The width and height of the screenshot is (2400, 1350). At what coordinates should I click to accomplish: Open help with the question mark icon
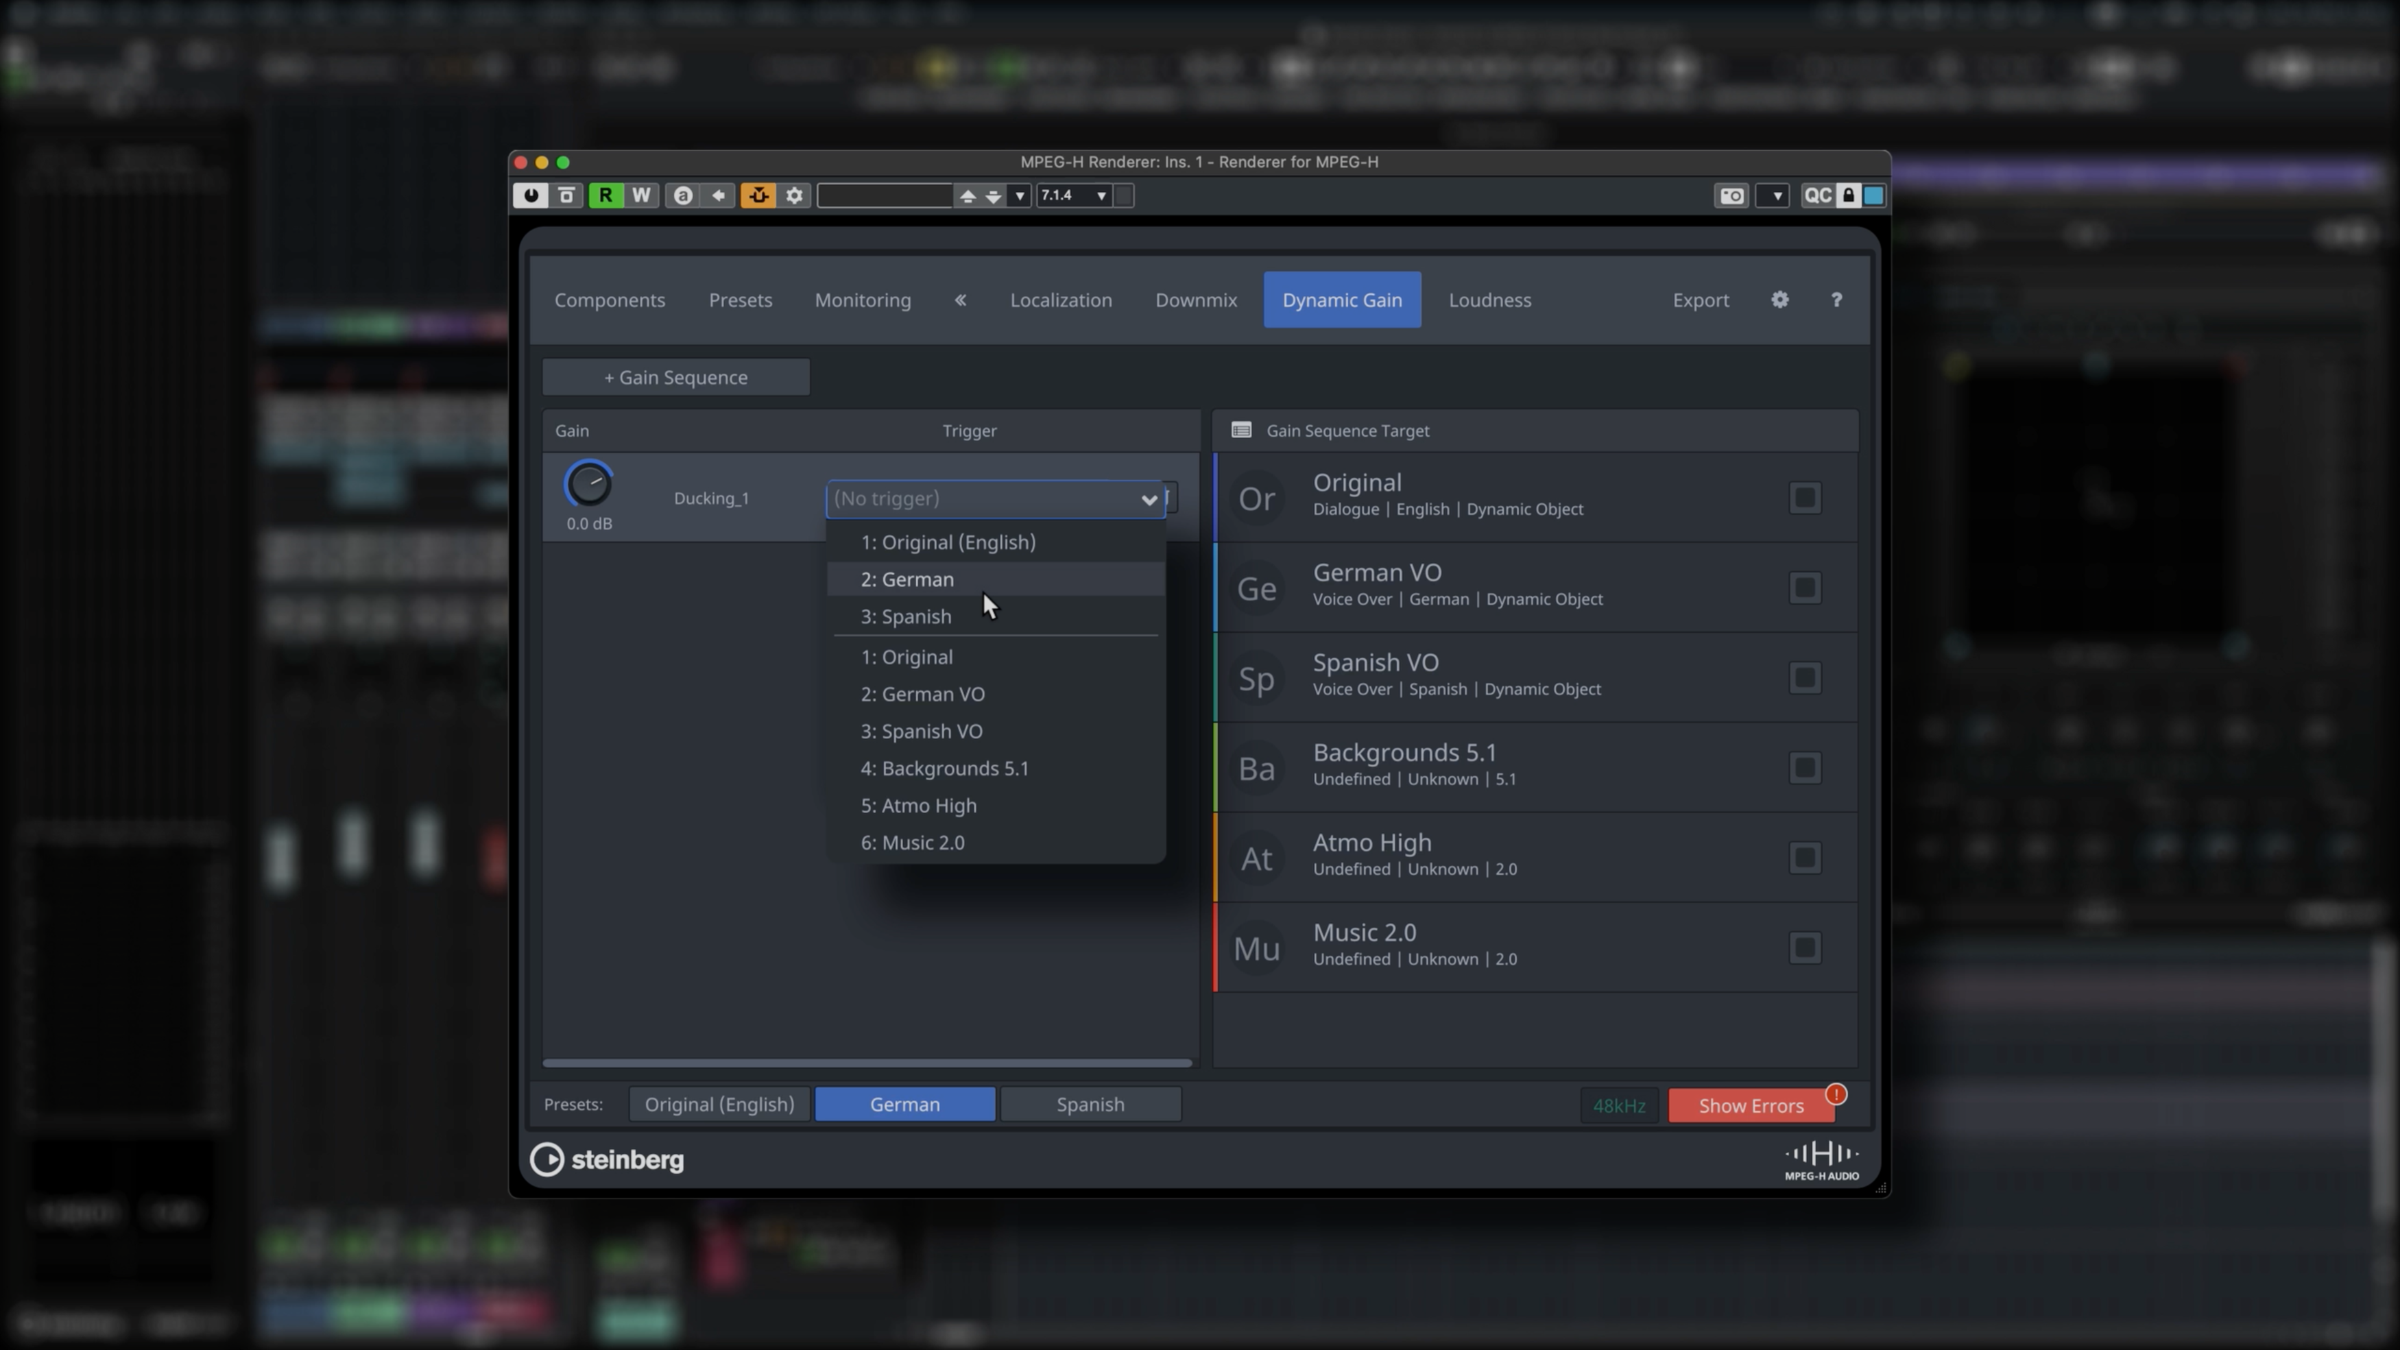pyautogui.click(x=1836, y=300)
